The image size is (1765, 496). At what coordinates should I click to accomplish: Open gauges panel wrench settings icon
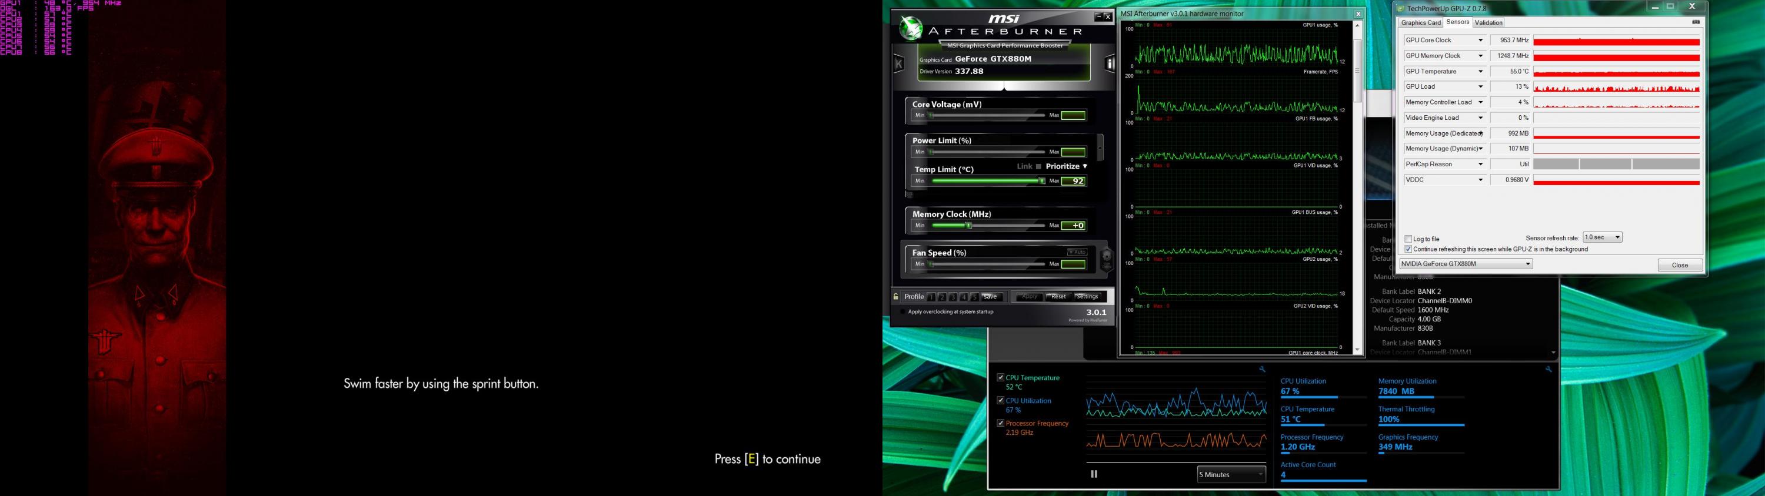coord(1548,368)
